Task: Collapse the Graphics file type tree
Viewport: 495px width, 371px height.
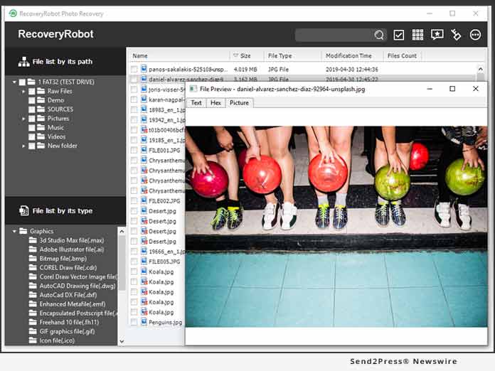Action: (x=14, y=231)
